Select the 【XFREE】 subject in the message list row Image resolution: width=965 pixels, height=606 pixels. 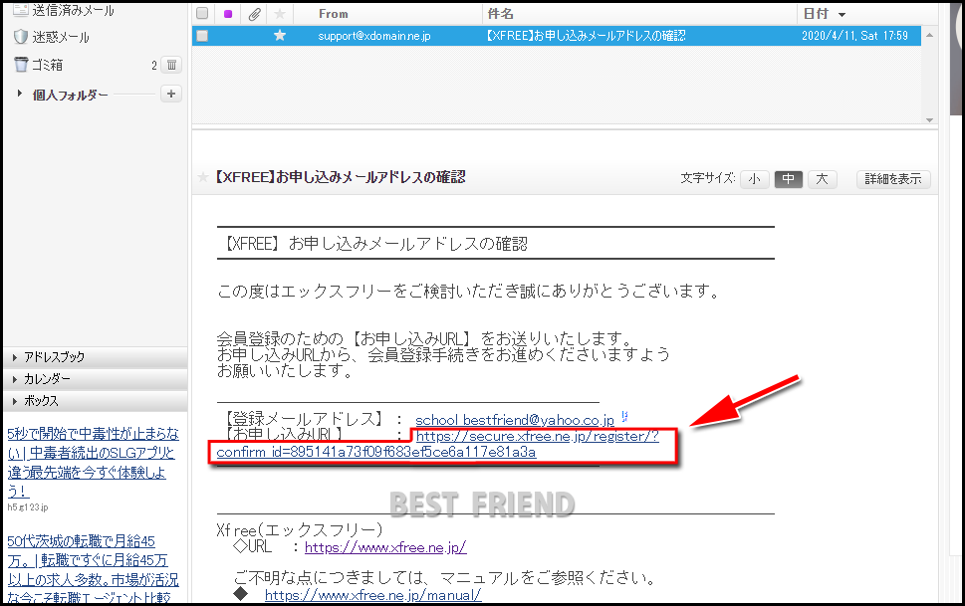(586, 36)
